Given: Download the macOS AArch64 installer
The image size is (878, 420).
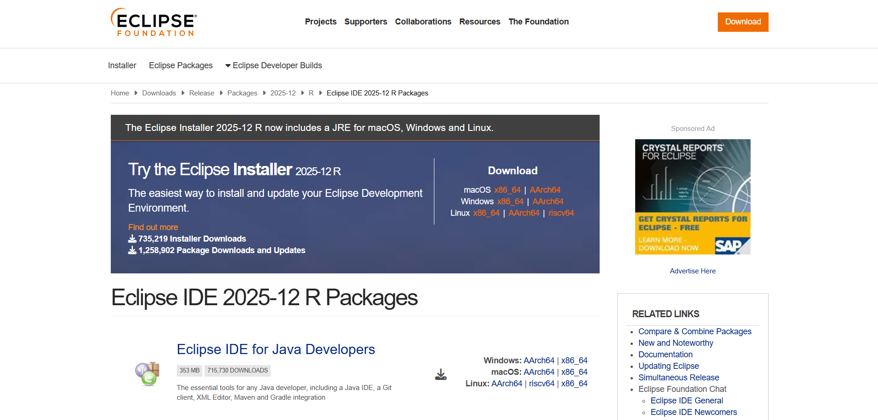Looking at the screenshot, I should point(545,189).
